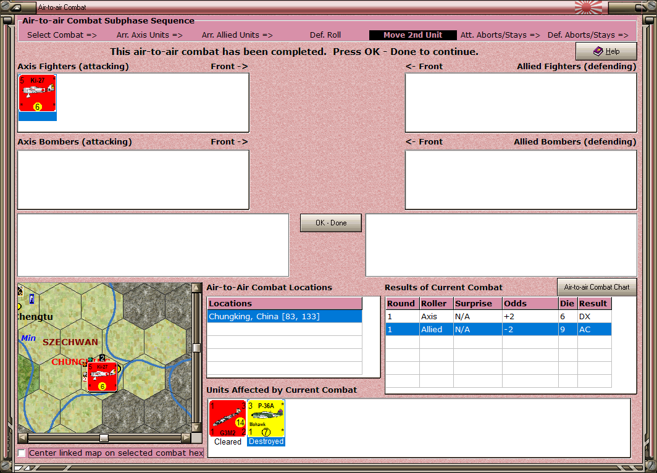Viewport: 657px width, 473px height.
Task: Click the Att. Aborts/Stays subphase step
Action: pyautogui.click(x=500, y=35)
